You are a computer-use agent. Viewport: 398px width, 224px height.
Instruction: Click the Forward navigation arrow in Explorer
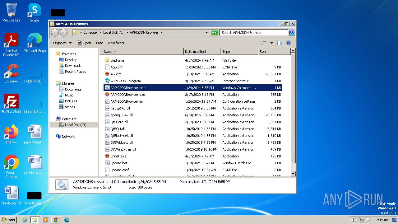coord(63,33)
